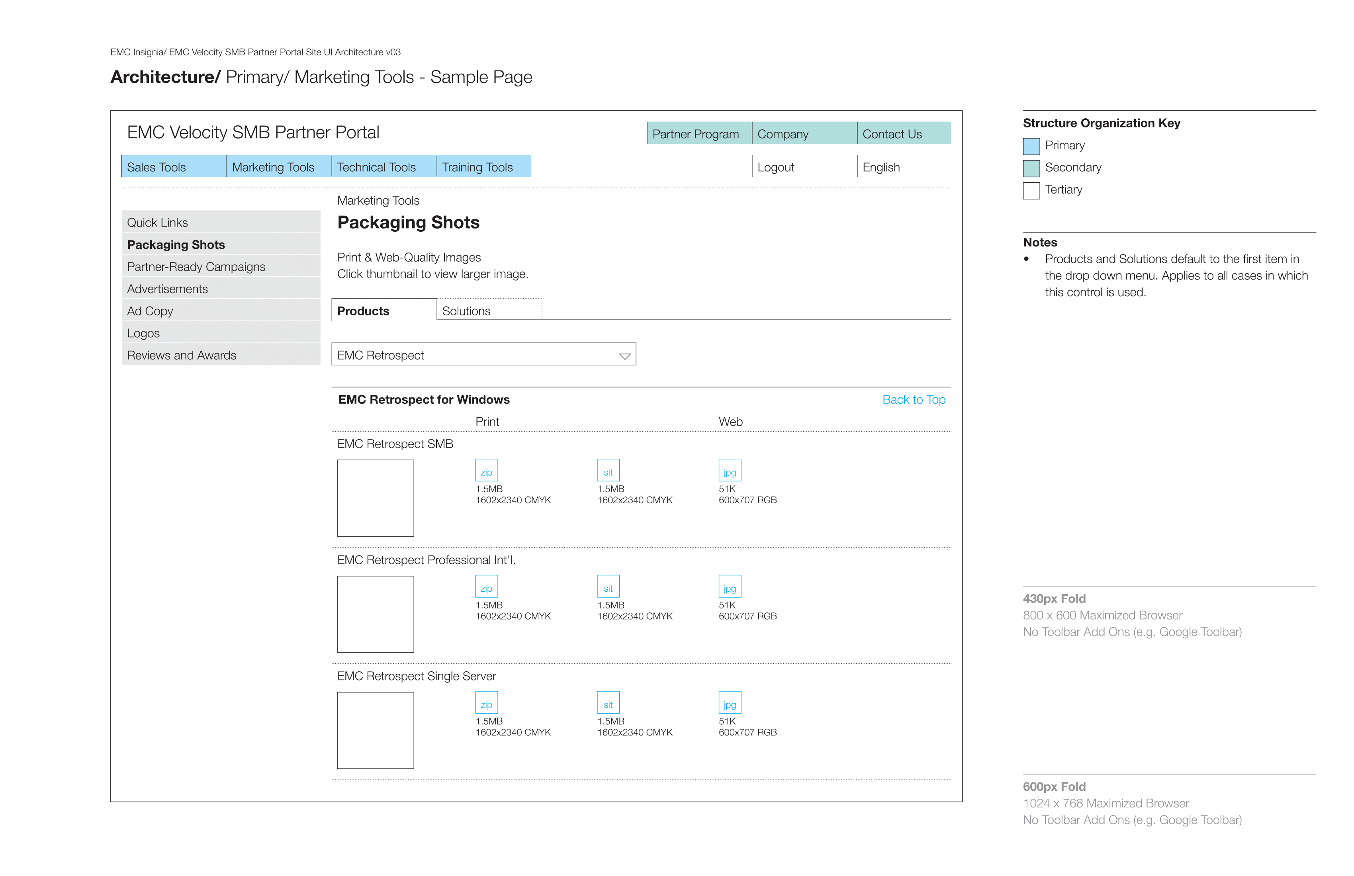Screen dimensions: 1354x876
Task: Download jpg for Retrospect Professional Int'l
Action: pos(730,587)
